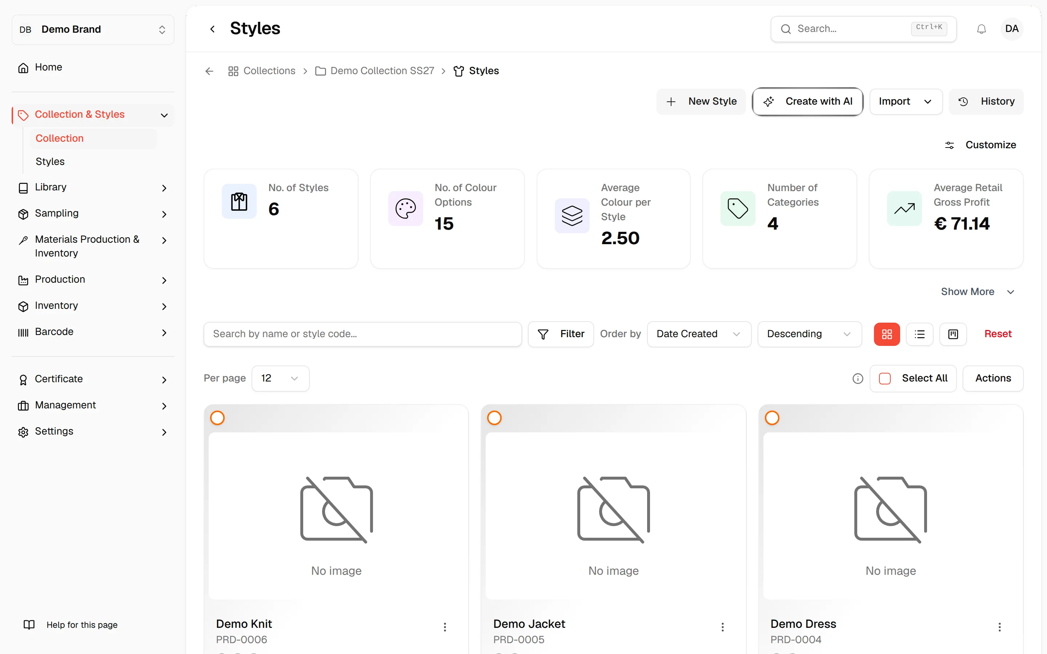Click the Reset link
This screenshot has width=1047, height=654.
pos(998,334)
